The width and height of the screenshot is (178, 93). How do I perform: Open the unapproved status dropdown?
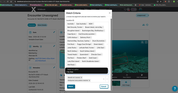[x=142, y=15]
